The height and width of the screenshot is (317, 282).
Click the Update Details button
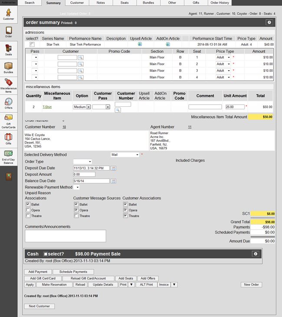(x=103, y=284)
